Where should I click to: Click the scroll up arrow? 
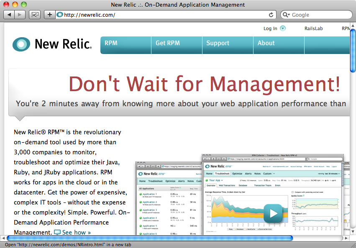(353, 26)
